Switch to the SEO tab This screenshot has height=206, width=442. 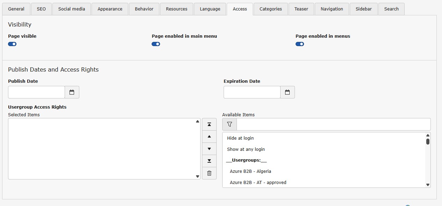(41, 9)
